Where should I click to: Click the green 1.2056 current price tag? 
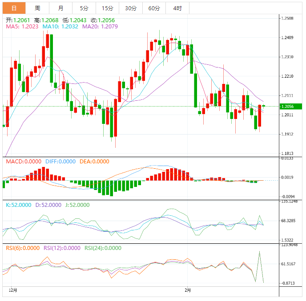[x=290, y=106]
